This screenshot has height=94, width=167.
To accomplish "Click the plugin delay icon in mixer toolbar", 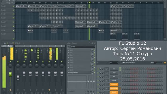I will [10, 43].
